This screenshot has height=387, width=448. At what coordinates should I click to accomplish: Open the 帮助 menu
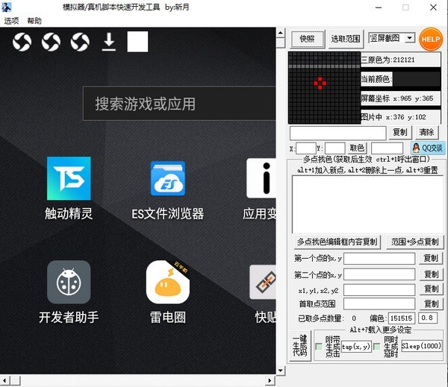(x=34, y=21)
